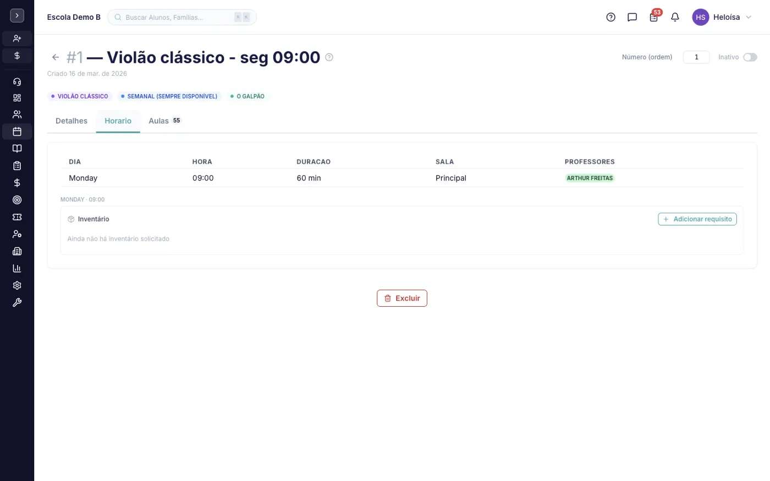The width and height of the screenshot is (770, 481).
Task: Click the PROFESSORES column header
Action: 590,162
